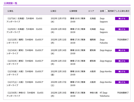Click the エリア column header
Screen dimensions: 134x102
pyautogui.click(x=91, y=11)
